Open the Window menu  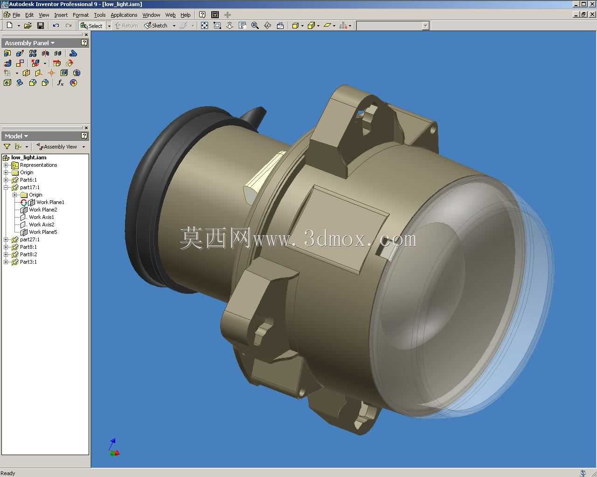tap(152, 15)
